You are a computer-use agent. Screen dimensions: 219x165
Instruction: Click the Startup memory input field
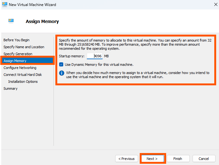coord(95,56)
